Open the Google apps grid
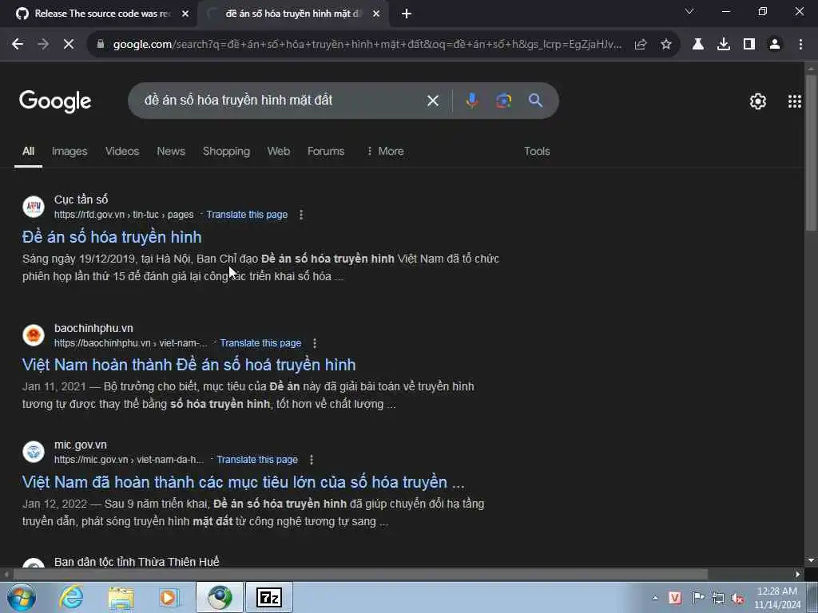 point(795,101)
